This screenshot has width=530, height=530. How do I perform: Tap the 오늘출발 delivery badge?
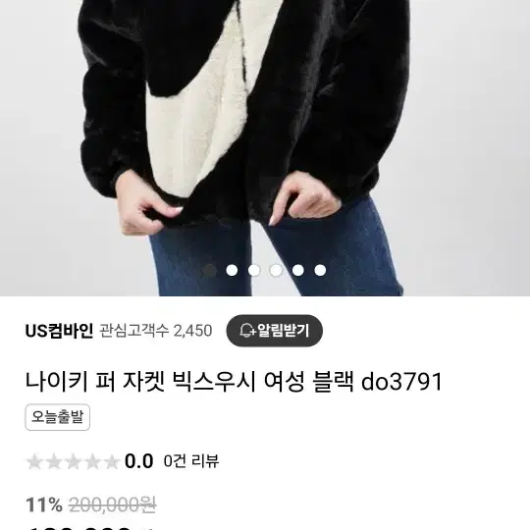point(58,417)
